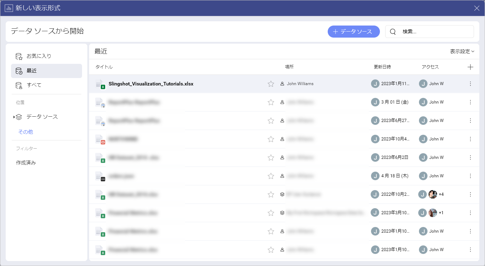Open the three-dot menu in the +4 access row

470,194
